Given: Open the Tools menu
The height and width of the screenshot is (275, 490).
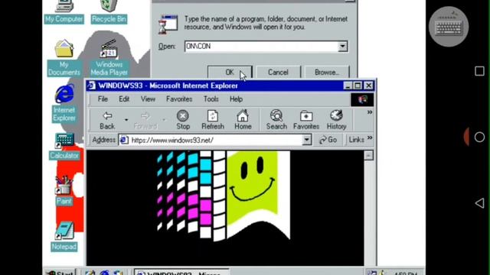Looking at the screenshot, I should 211,99.
